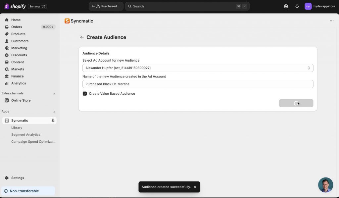This screenshot has width=339, height=198.
Task: Uncheck Create Value Based Audience
Action: pos(85,94)
